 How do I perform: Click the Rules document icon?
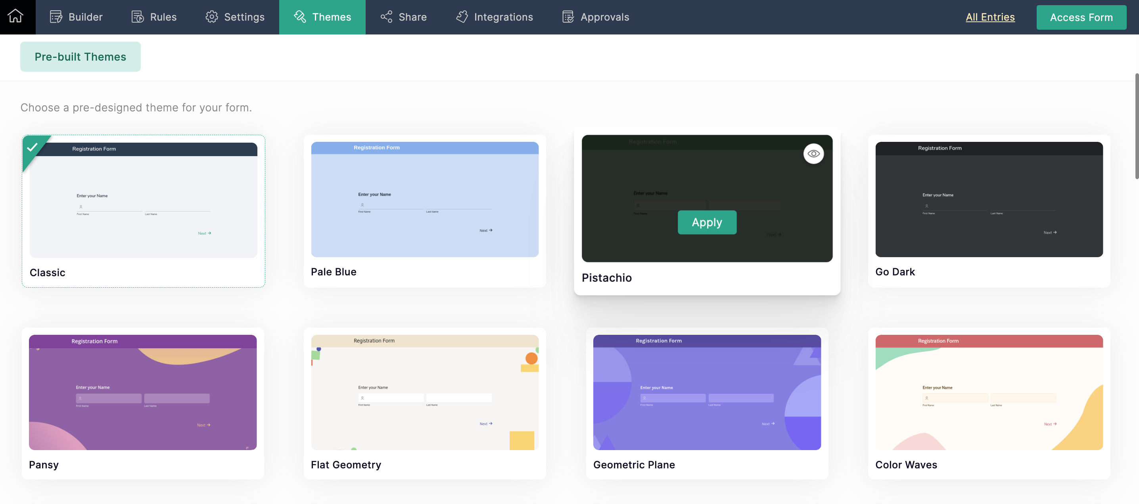[138, 17]
